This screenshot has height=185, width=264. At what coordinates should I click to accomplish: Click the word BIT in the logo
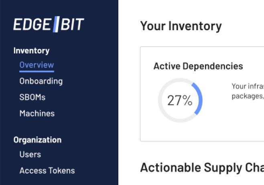point(72,25)
